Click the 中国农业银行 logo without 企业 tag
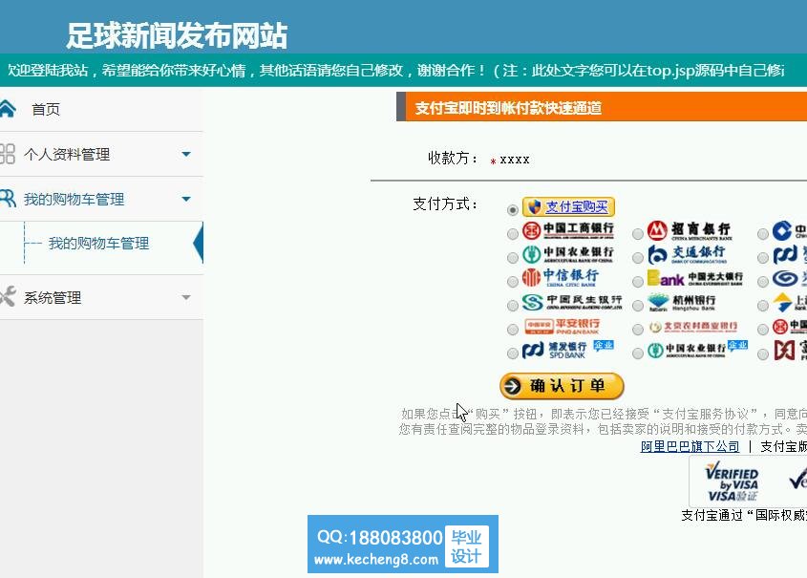This screenshot has width=807, height=578. 568,254
